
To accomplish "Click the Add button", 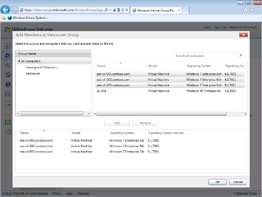I will (x=117, y=123).
